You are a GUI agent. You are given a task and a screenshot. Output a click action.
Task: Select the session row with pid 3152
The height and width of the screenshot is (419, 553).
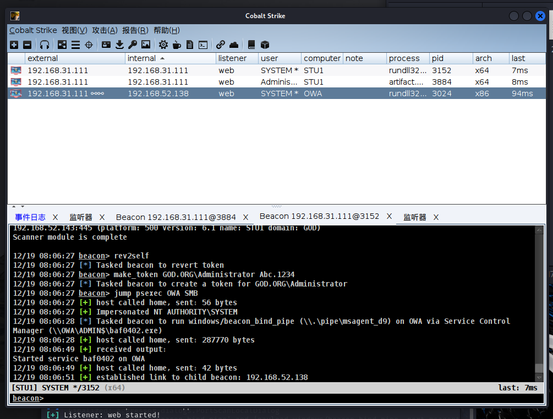coord(276,70)
